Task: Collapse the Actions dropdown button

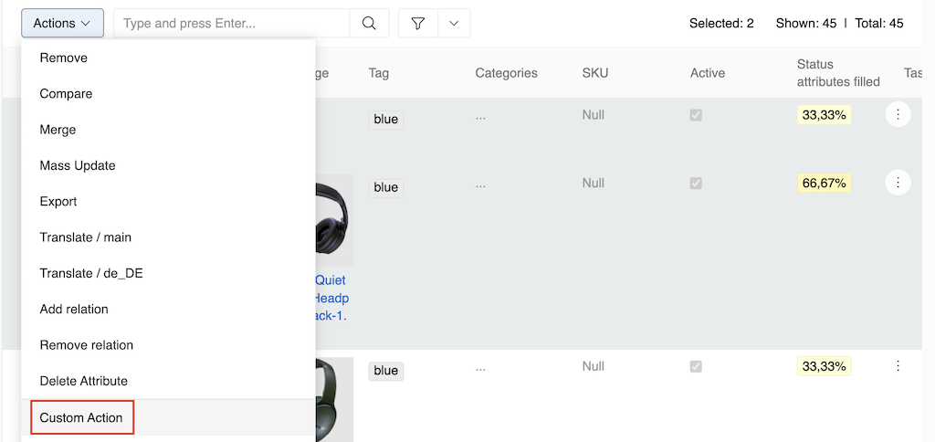Action: 62,23
